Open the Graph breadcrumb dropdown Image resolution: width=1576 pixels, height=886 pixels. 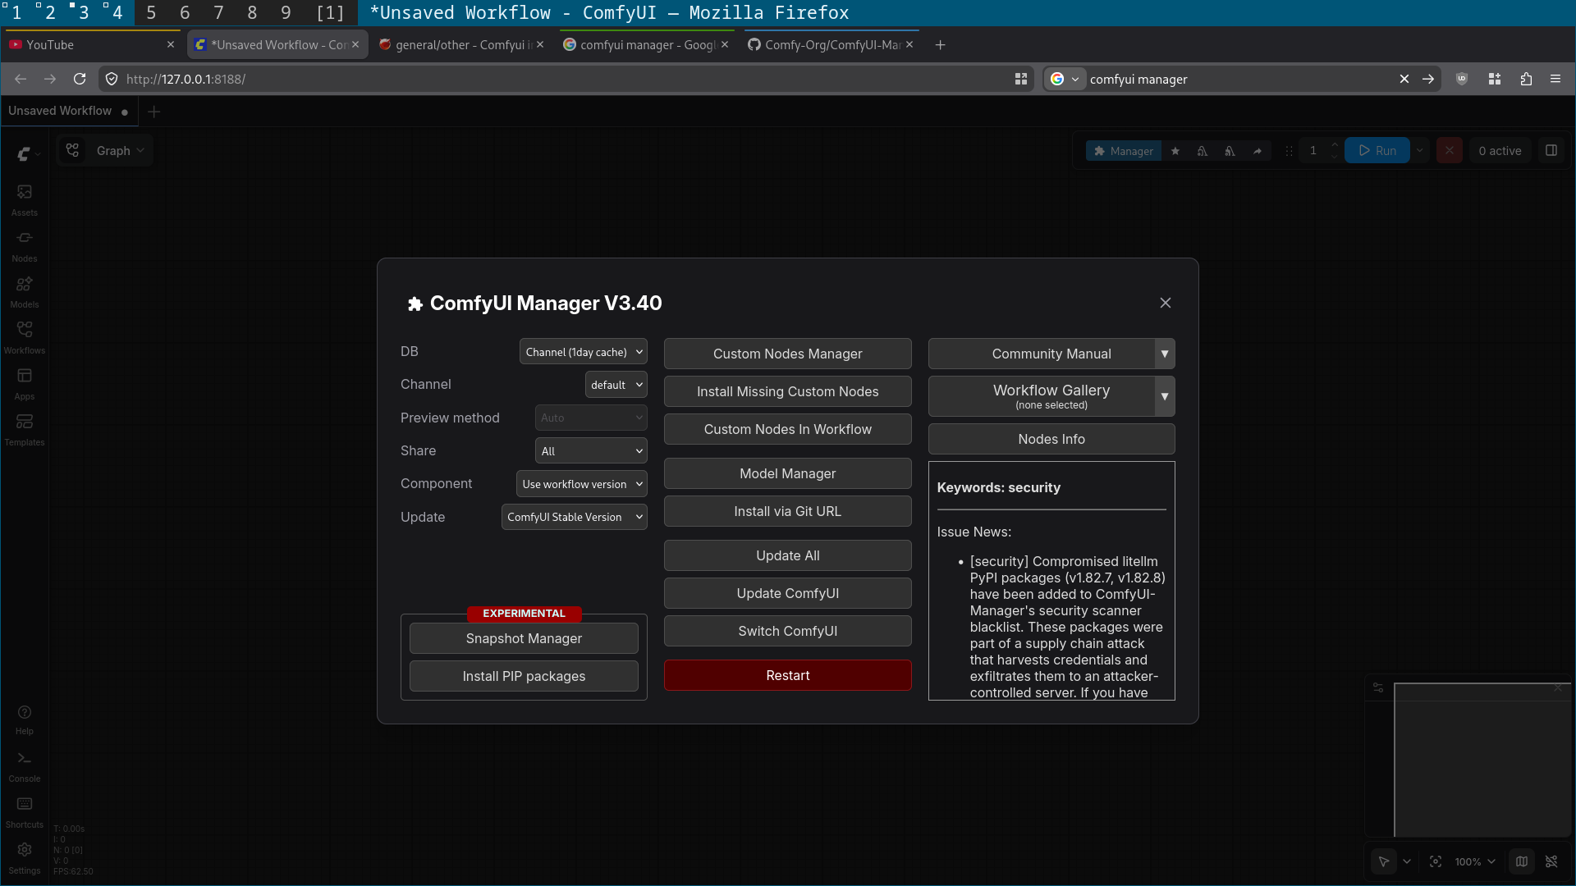tap(120, 151)
